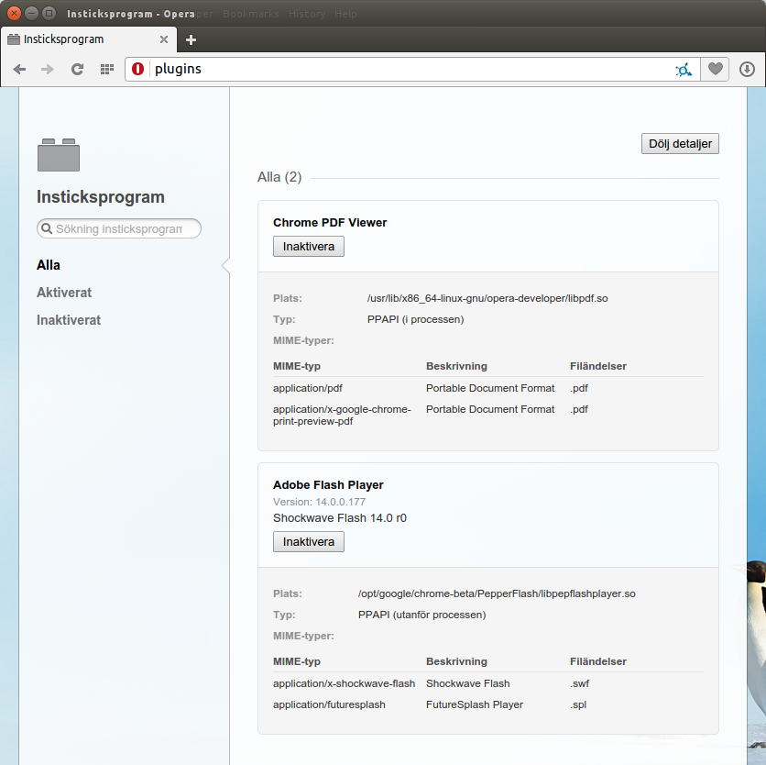Click Dölj detaljer button
Viewport: 766px width, 765px height.
[680, 144]
